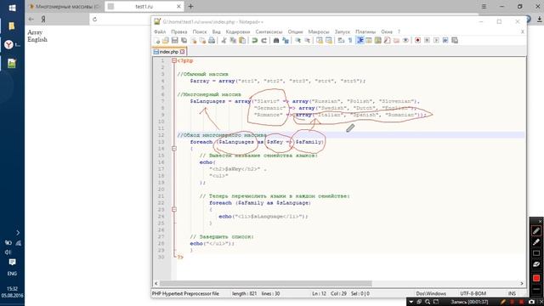Undo with the green arrow icon
544x306 pixels.
(x=255, y=41)
